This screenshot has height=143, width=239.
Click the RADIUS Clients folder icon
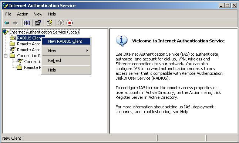click(x=13, y=38)
